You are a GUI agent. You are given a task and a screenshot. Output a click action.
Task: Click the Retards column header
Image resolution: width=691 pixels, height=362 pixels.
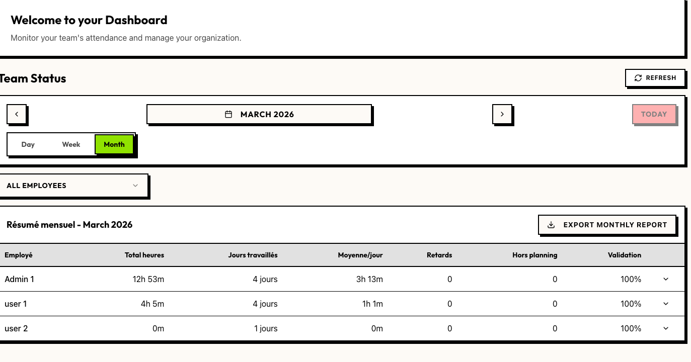pos(439,255)
